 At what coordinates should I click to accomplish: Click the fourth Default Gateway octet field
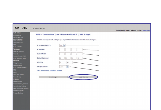point(80,58)
